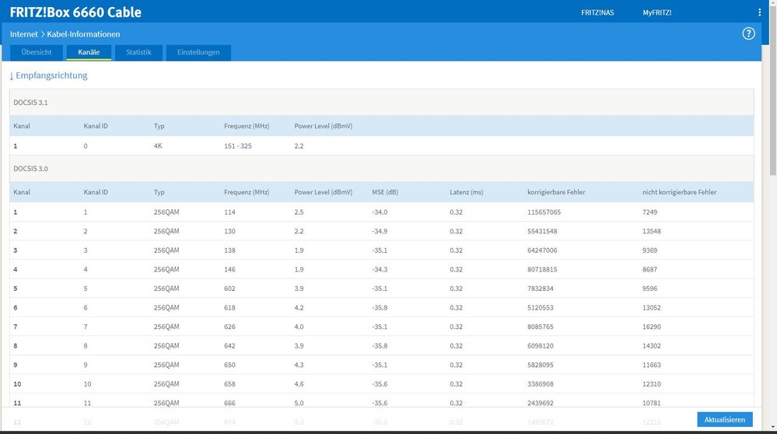777x434 pixels.
Task: Click the Aktualisieren button
Action: click(x=724, y=419)
